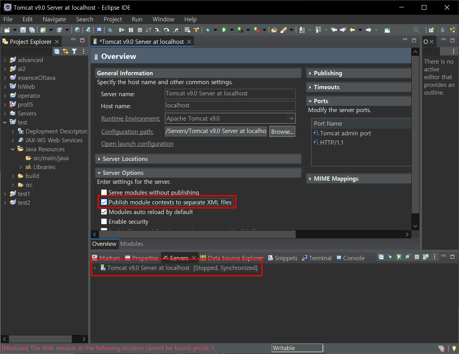
Task: Expand the Tomcat server entry in Servers view
Action: click(x=95, y=268)
